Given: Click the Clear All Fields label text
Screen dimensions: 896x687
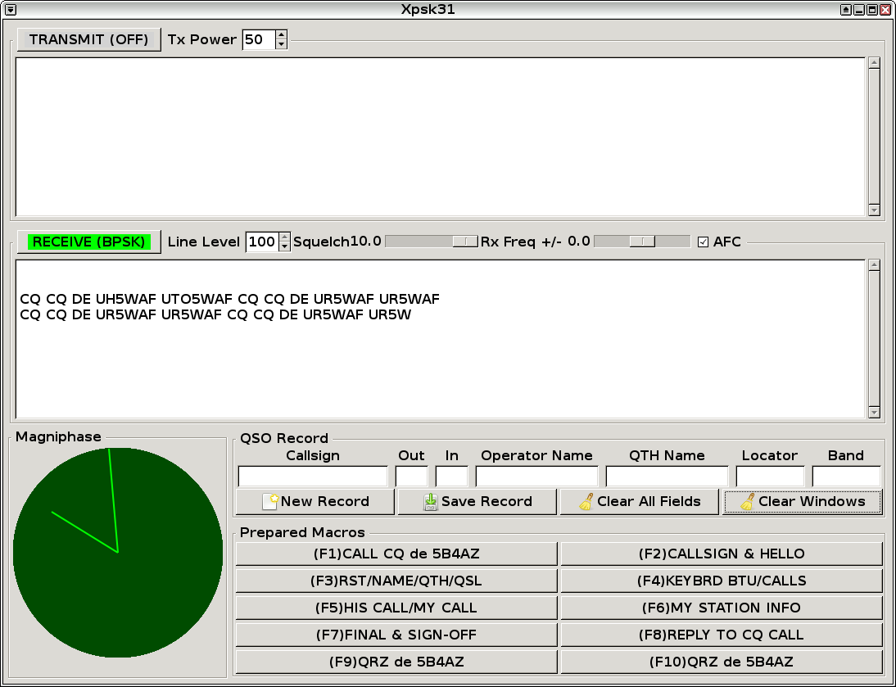Looking at the screenshot, I should (x=649, y=501).
